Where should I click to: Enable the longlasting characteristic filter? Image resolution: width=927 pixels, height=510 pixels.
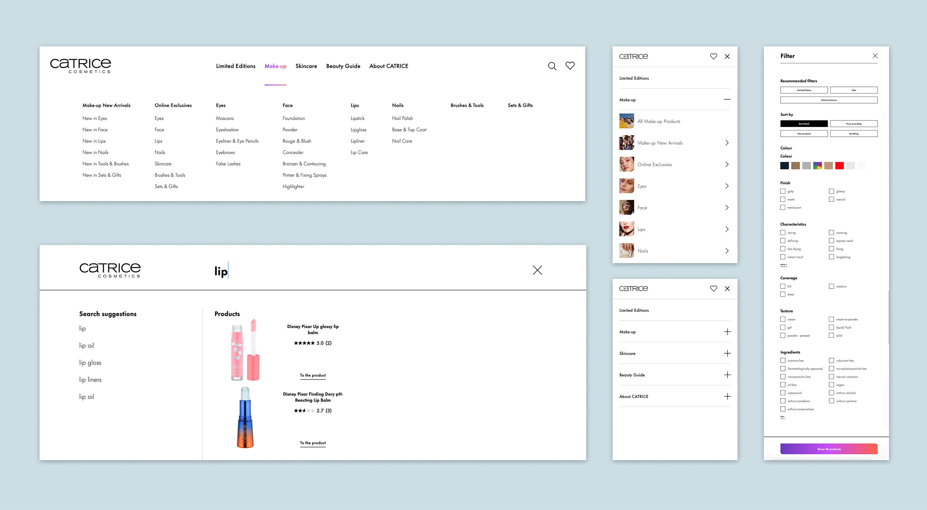pyautogui.click(x=831, y=257)
